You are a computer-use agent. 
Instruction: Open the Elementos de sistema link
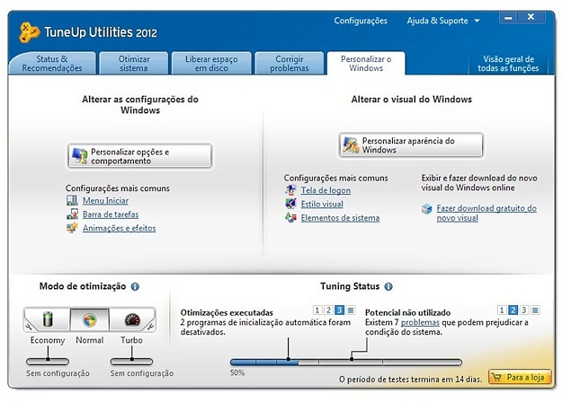340,217
